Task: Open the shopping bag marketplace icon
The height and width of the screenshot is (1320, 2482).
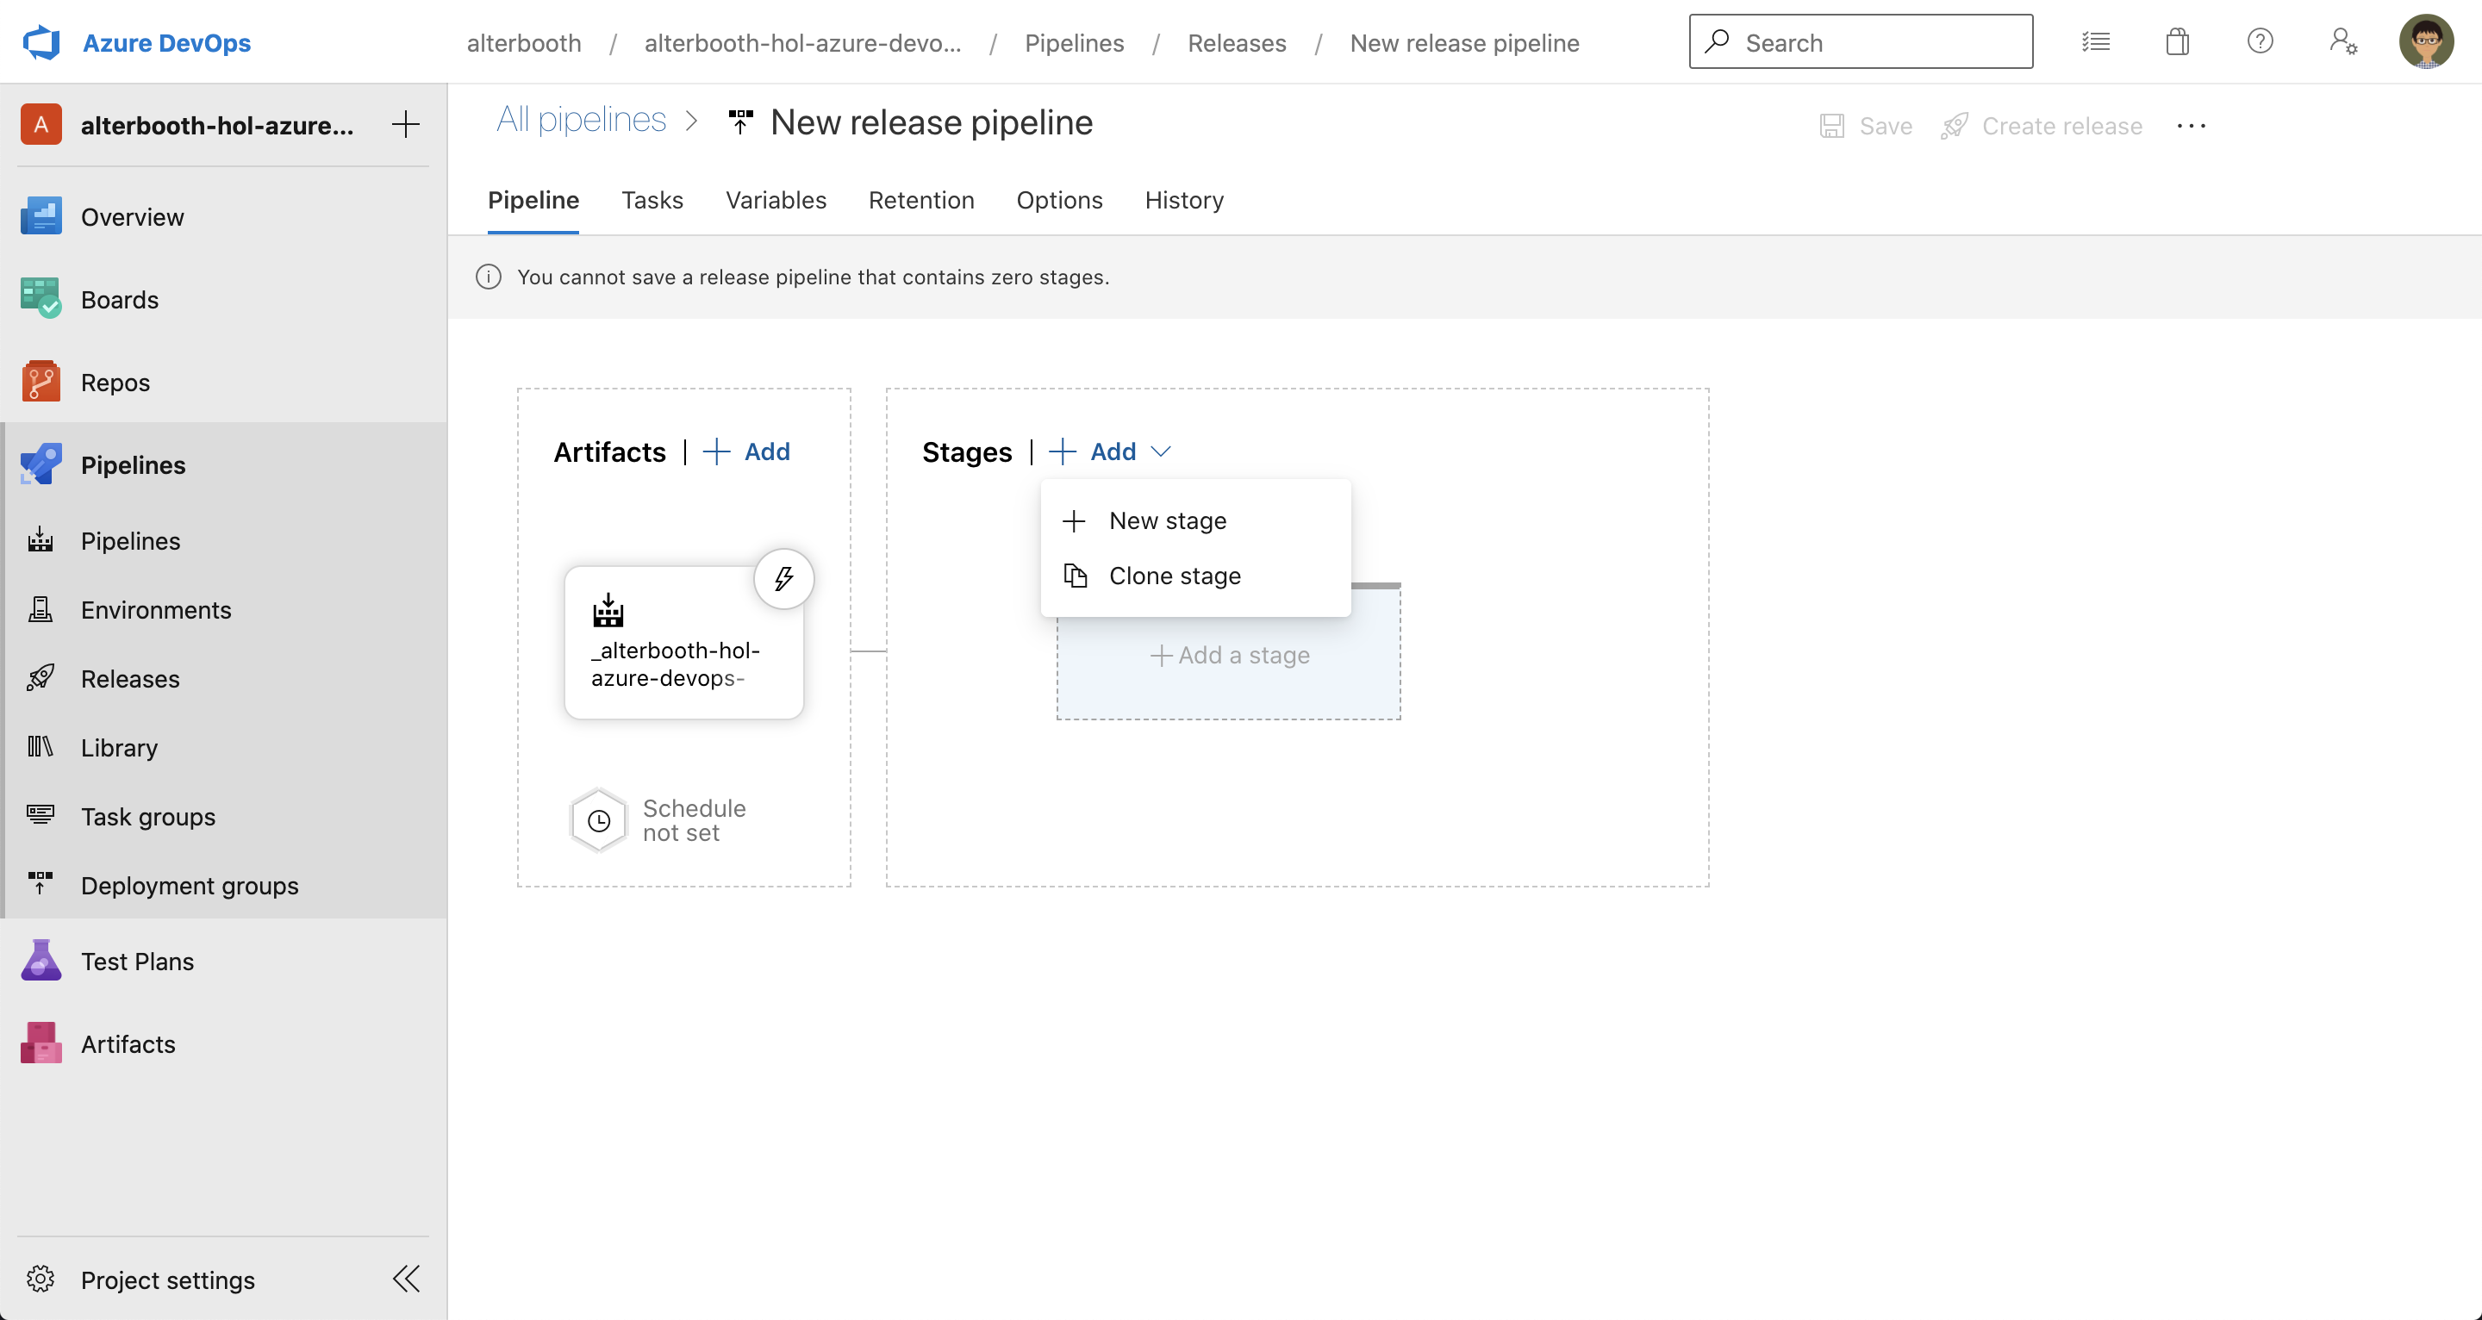Action: 2177,42
